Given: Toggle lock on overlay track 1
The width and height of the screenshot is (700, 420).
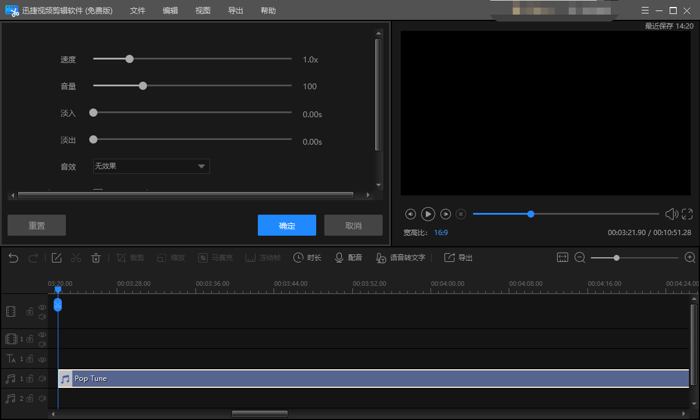Looking at the screenshot, I should click(30, 339).
